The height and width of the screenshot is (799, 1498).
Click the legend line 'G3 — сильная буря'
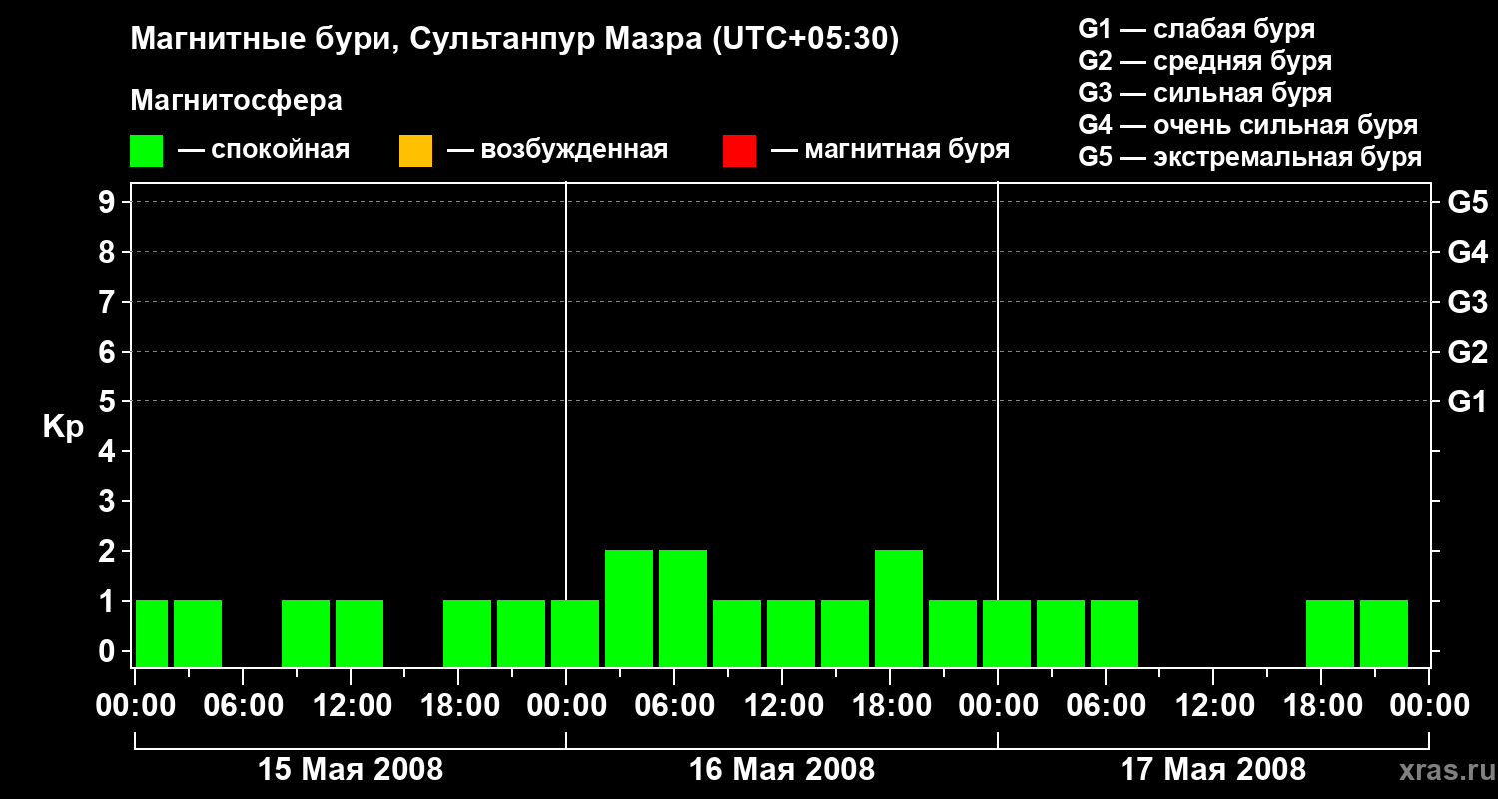[x=1205, y=93]
